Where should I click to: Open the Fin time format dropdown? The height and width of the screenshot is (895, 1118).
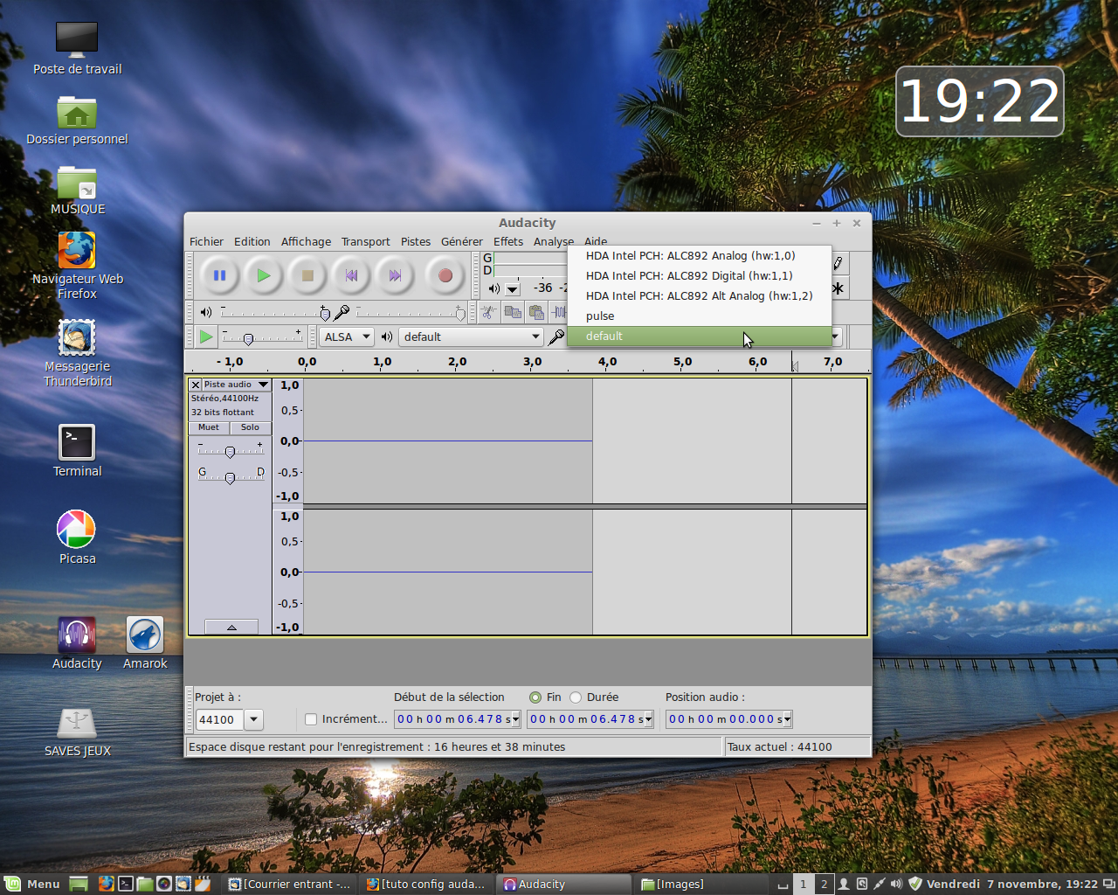click(x=648, y=719)
